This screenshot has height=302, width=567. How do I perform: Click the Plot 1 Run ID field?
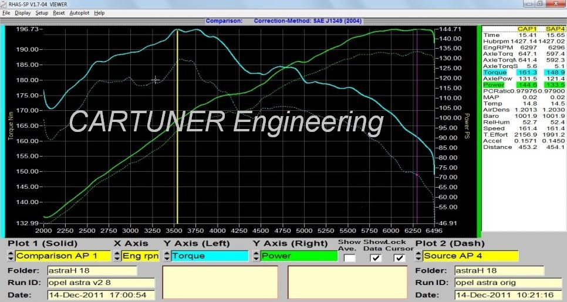[x=100, y=283]
